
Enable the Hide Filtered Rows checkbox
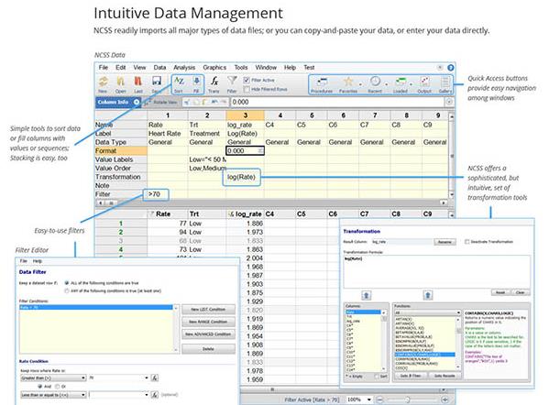pyautogui.click(x=247, y=89)
